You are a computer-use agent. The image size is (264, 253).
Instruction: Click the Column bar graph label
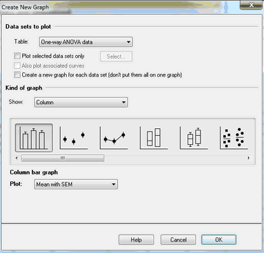(x=34, y=172)
